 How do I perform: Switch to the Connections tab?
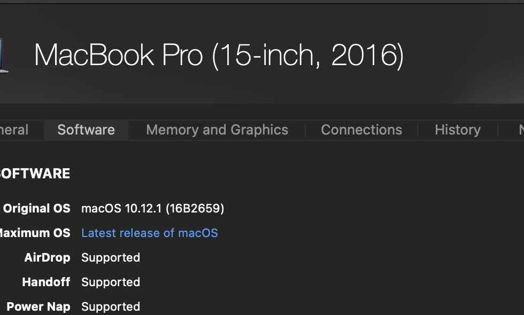pyautogui.click(x=361, y=130)
